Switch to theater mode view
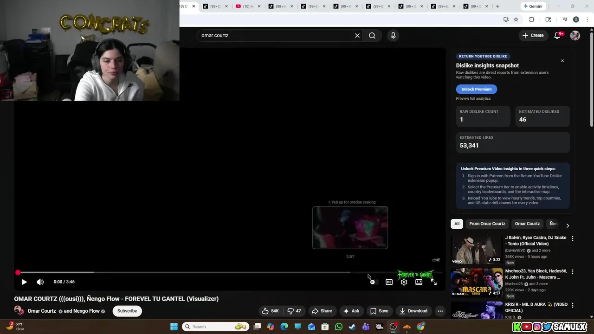Viewport: 594px width, 334px height. (419, 282)
